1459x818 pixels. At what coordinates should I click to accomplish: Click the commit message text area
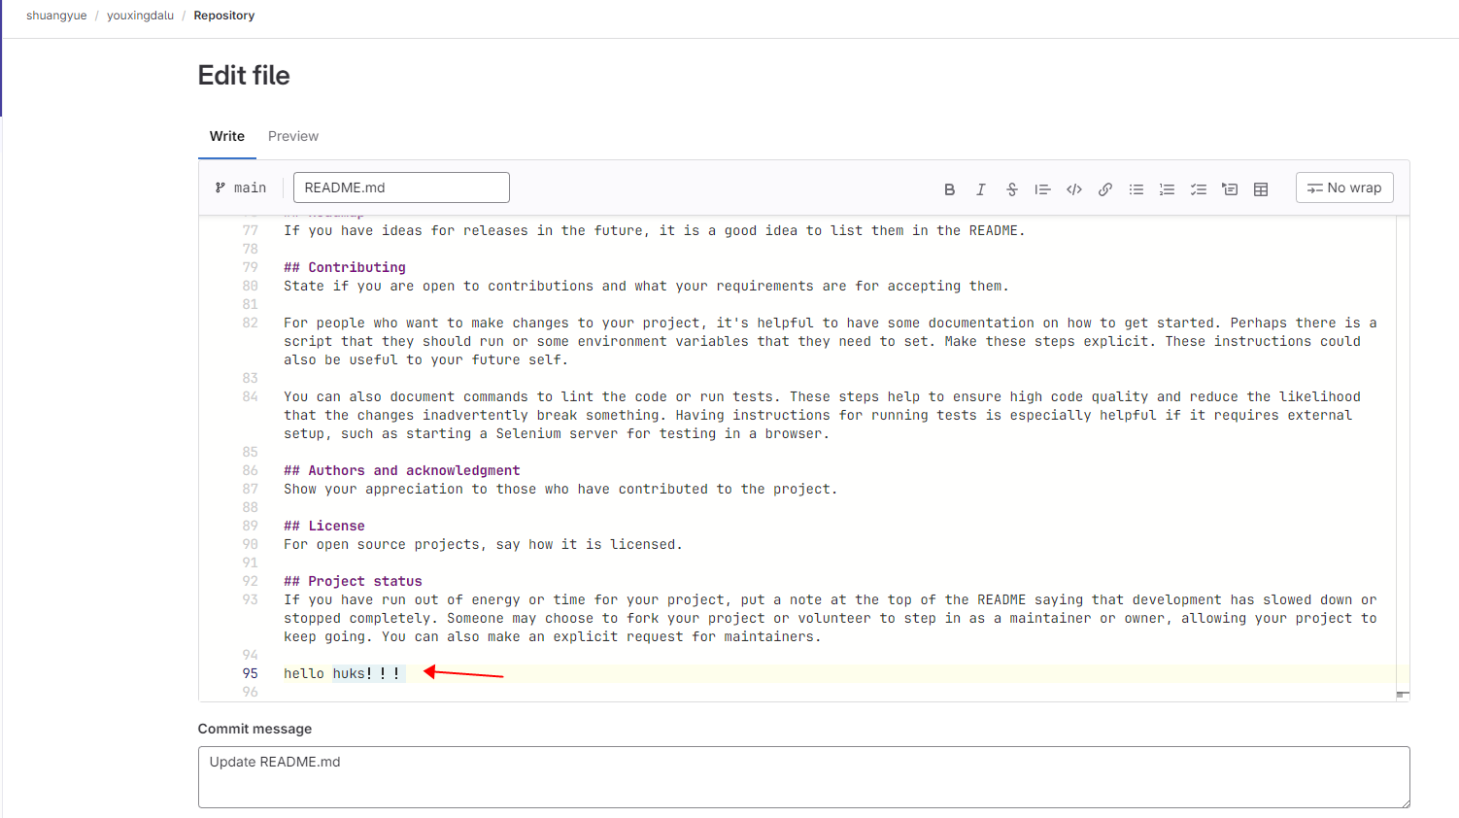tap(803, 777)
